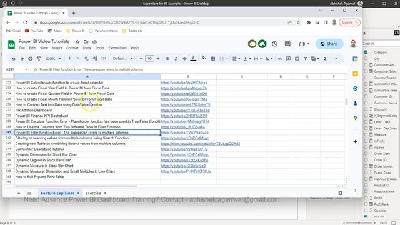The image size is (400, 225).
Task: Open link for HR Attrition Dashboard row
Action: [x=186, y=110]
